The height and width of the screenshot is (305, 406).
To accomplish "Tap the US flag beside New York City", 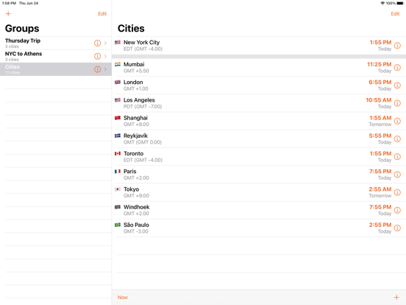I will [118, 42].
